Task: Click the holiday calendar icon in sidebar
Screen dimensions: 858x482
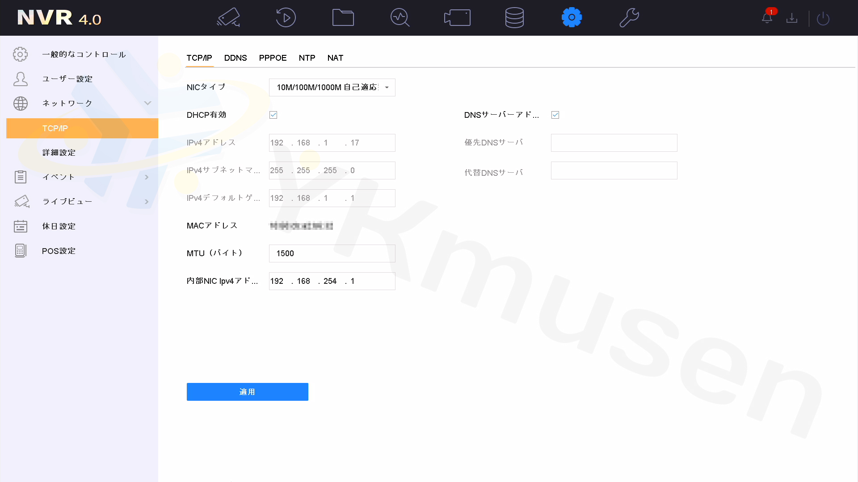Action: click(20, 226)
